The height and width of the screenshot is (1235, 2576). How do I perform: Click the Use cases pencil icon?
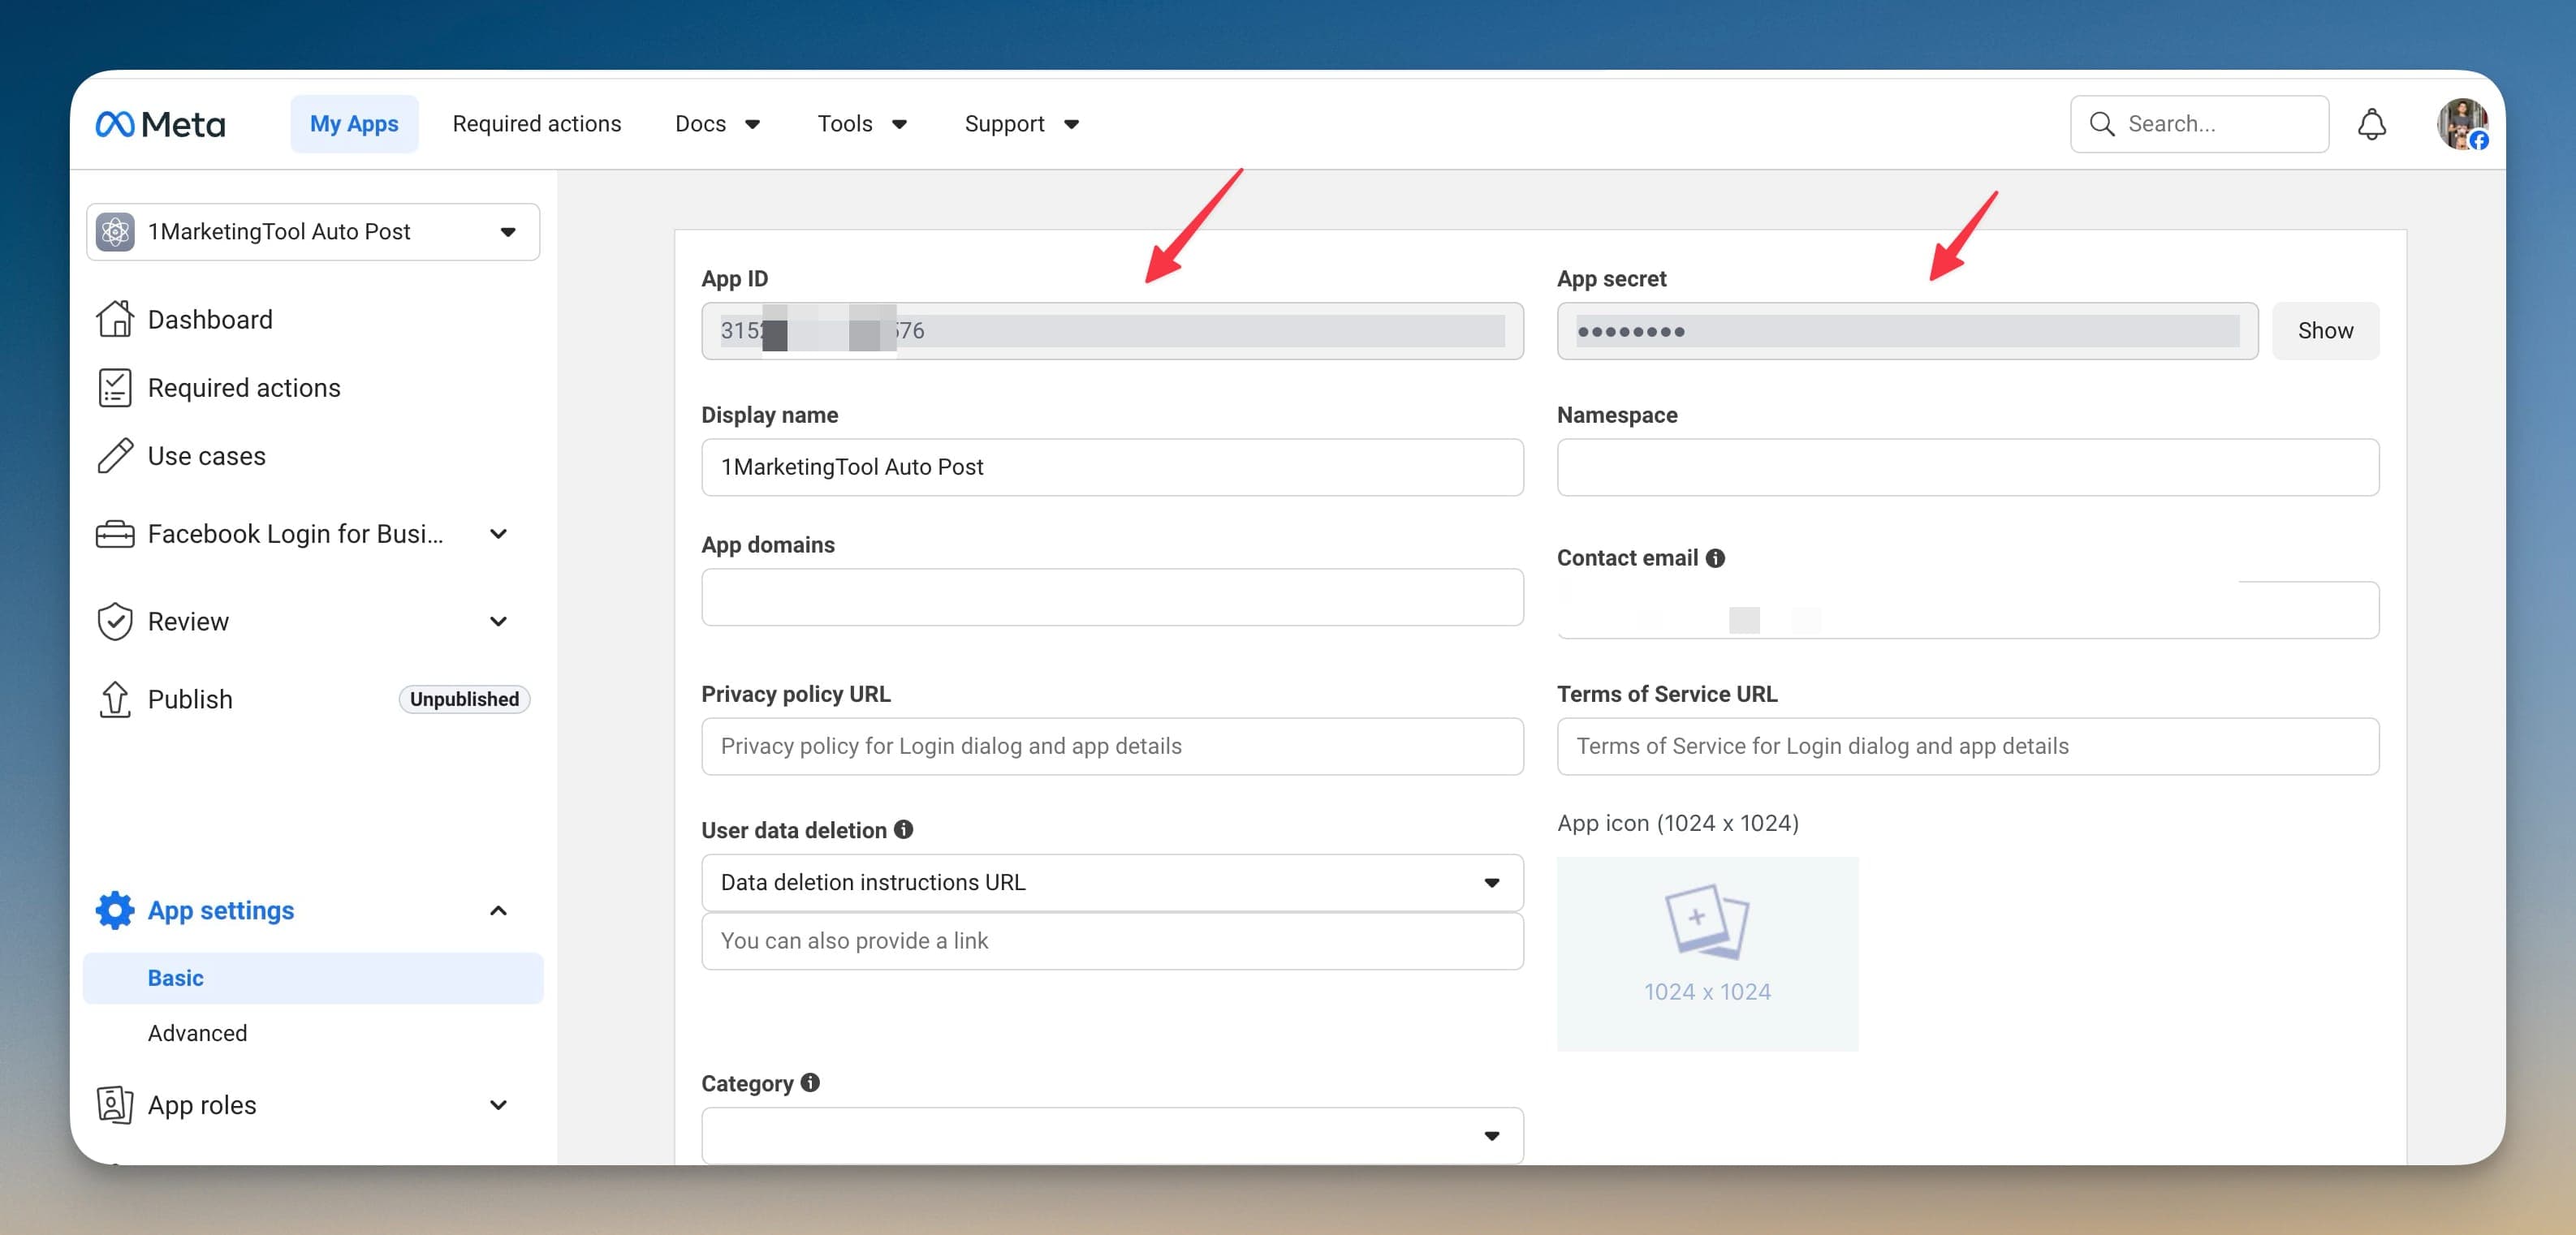click(x=115, y=456)
